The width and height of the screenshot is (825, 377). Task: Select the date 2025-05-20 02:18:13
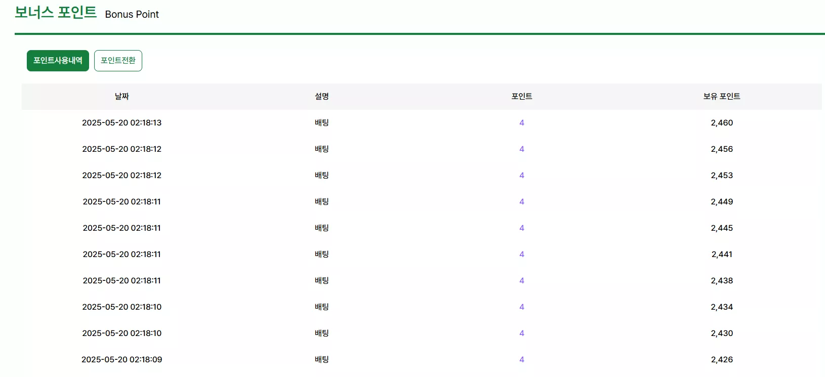(x=122, y=122)
